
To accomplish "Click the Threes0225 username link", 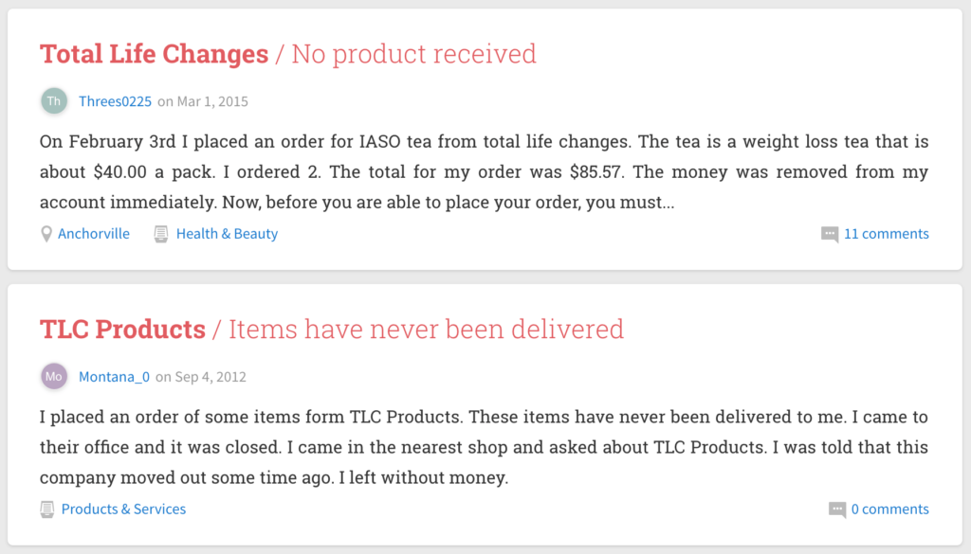I will click(x=115, y=101).
